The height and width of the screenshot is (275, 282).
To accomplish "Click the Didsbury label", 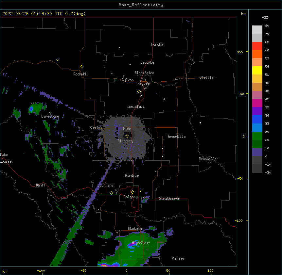I will (125, 141).
